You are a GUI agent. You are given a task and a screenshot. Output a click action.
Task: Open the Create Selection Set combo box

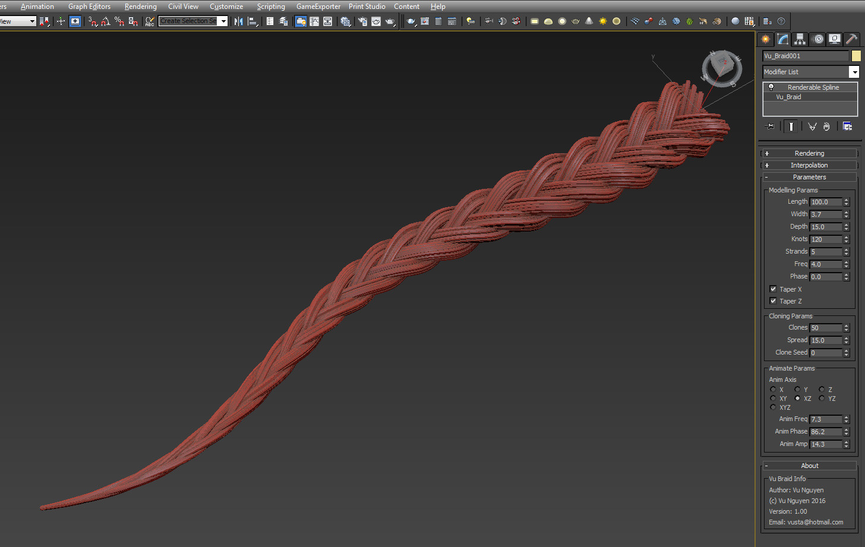[x=223, y=21]
